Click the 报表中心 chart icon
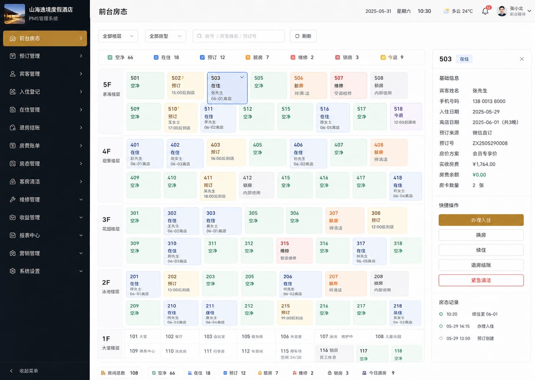Viewport: 535px width, 380px height. pos(13,235)
